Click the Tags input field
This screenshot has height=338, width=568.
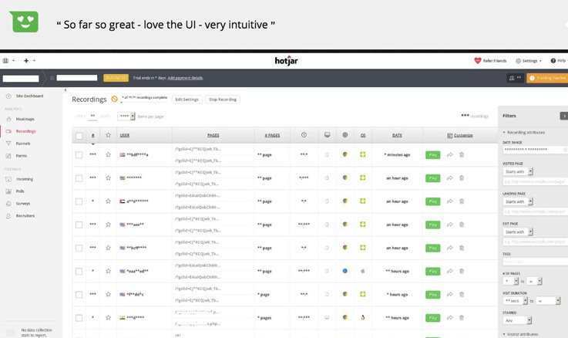(x=535, y=261)
